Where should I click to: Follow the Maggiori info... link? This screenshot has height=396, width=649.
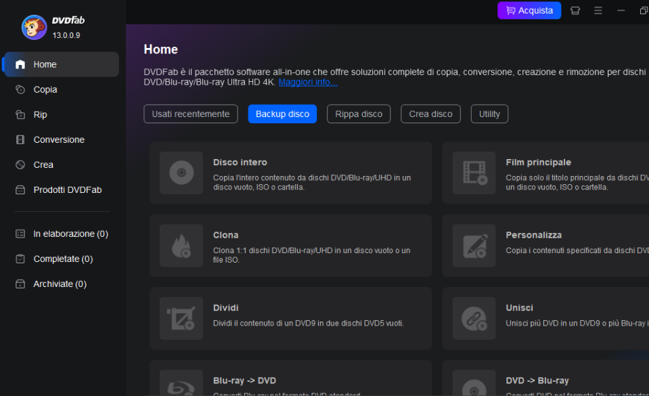(308, 82)
